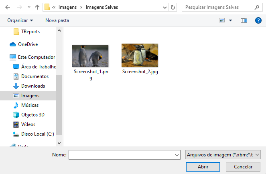The width and height of the screenshot is (266, 174).
Task: Click the navigation pane scrollbar down arrow
Action: click(x=59, y=143)
